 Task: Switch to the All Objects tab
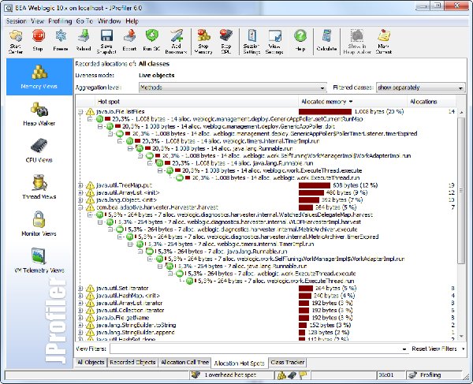point(91,362)
